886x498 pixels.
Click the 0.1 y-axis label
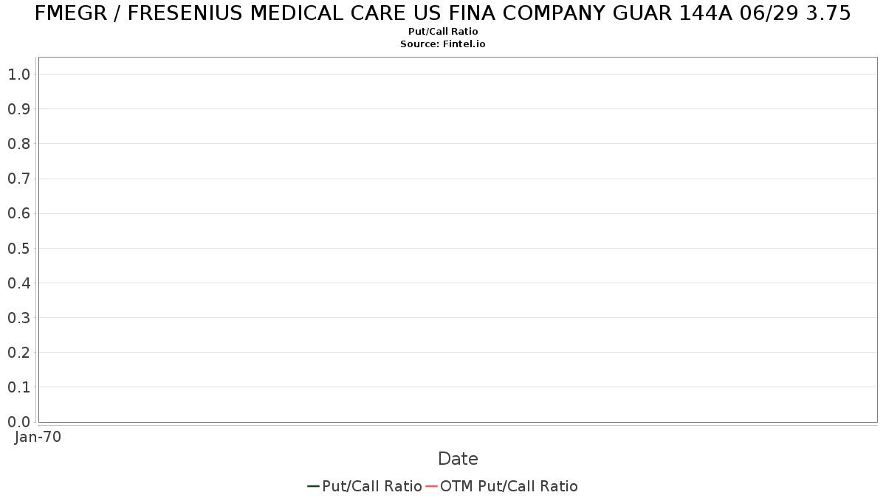18,387
